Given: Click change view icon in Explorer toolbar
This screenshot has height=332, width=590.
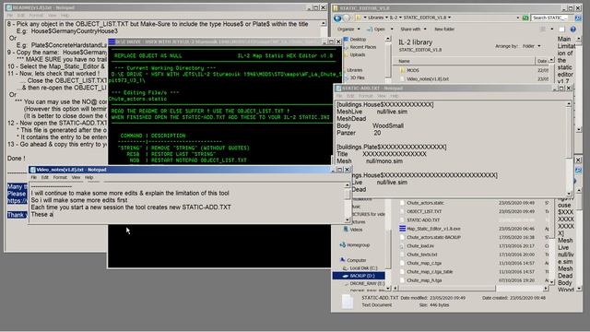Looking at the screenshot, I should pos(543,29).
